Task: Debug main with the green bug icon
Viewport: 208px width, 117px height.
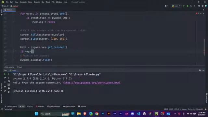Action: [188, 6]
